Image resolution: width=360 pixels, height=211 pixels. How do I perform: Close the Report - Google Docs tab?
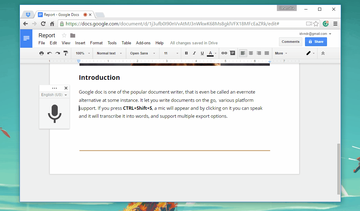pyautogui.click(x=90, y=15)
